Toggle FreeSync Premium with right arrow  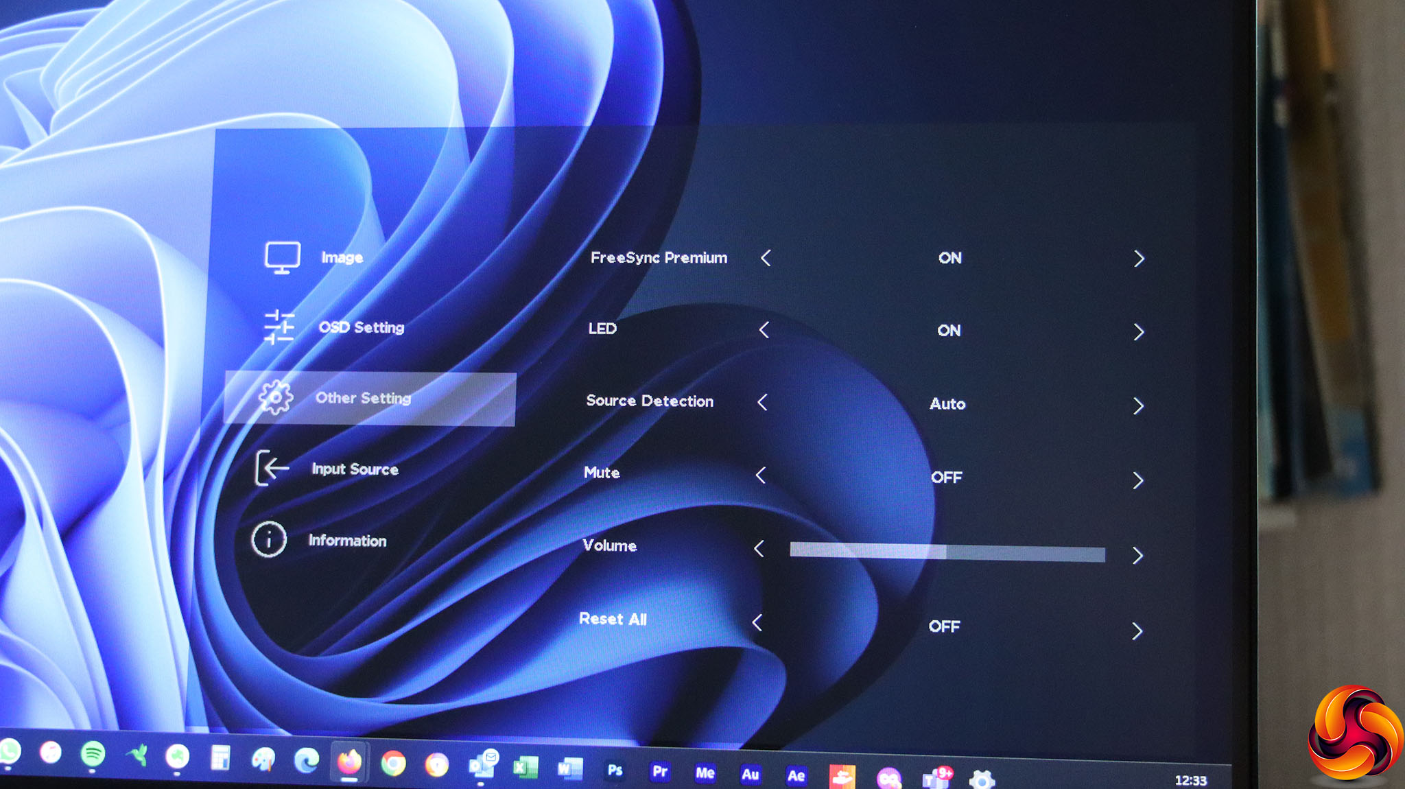1139,259
